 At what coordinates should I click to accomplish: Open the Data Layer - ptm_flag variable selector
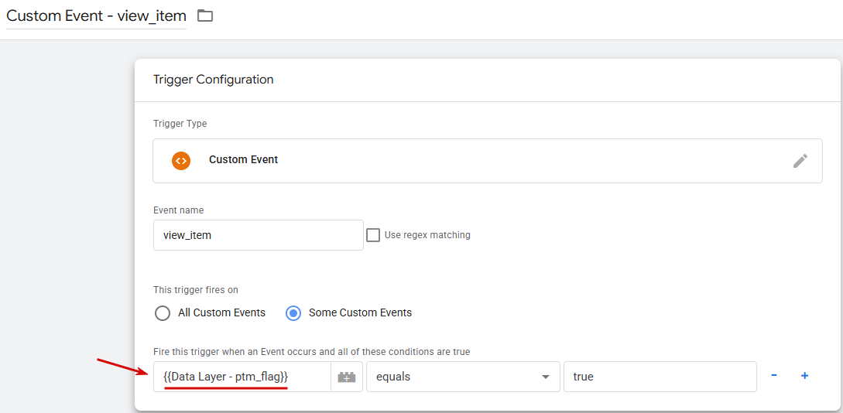(x=242, y=377)
